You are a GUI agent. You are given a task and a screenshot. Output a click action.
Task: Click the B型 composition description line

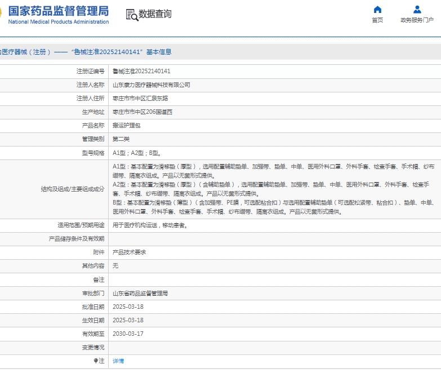(x=274, y=207)
